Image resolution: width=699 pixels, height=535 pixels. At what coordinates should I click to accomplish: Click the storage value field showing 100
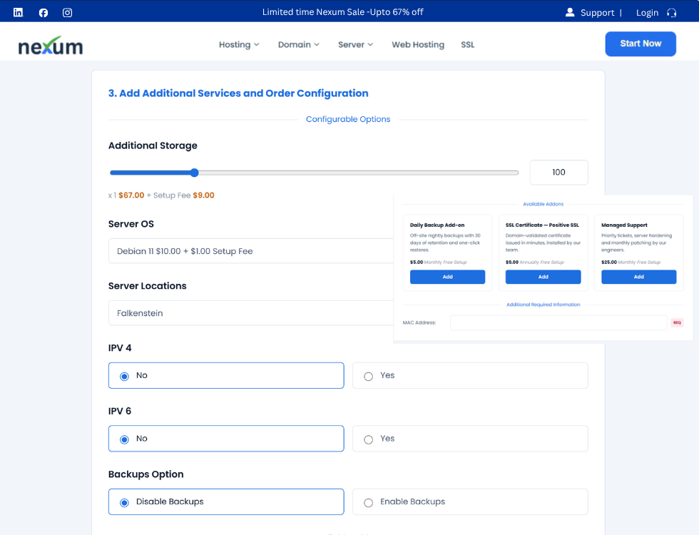558,172
